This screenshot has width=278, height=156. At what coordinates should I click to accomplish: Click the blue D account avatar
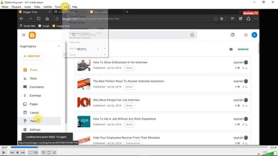(x=254, y=35)
